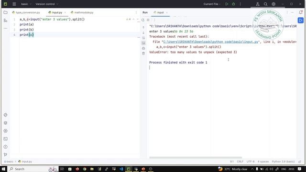Click the horizontal scrollbar in Run console
The height and width of the screenshot is (172, 306).
click(196, 158)
